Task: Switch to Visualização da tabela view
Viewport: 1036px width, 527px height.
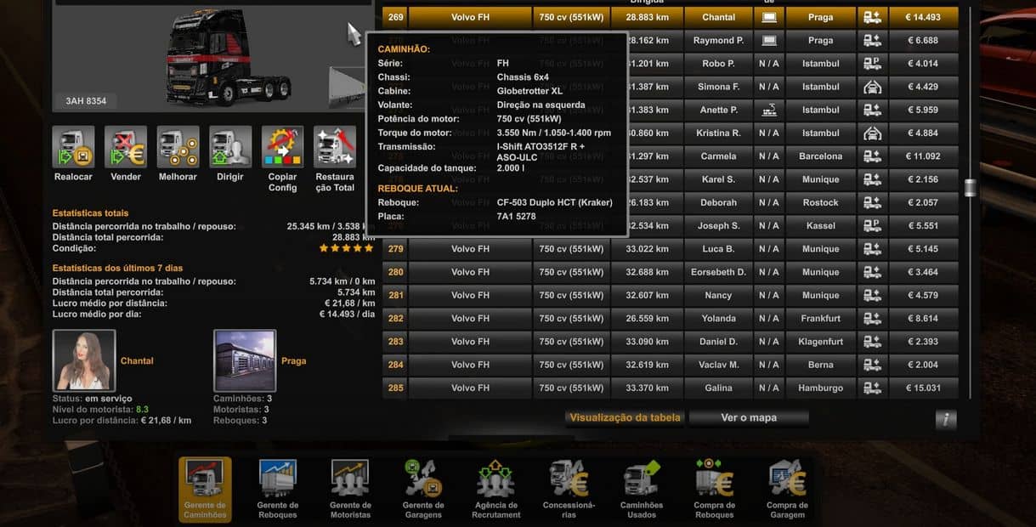Action: pos(625,418)
